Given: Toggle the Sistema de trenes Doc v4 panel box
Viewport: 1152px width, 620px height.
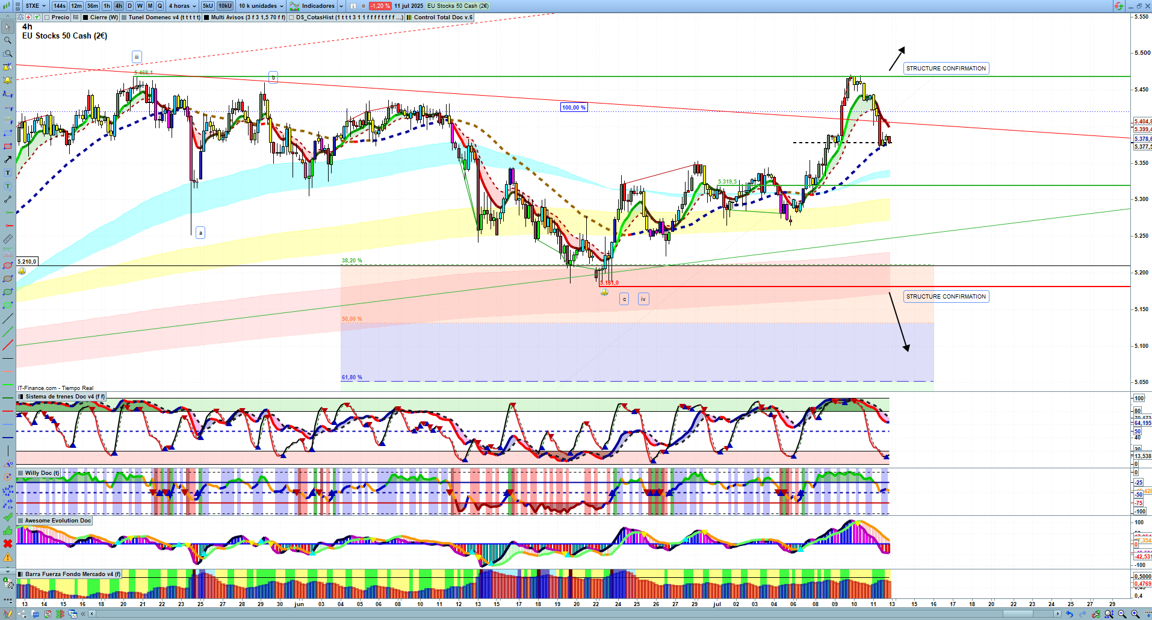Looking at the screenshot, I should pyautogui.click(x=21, y=397).
